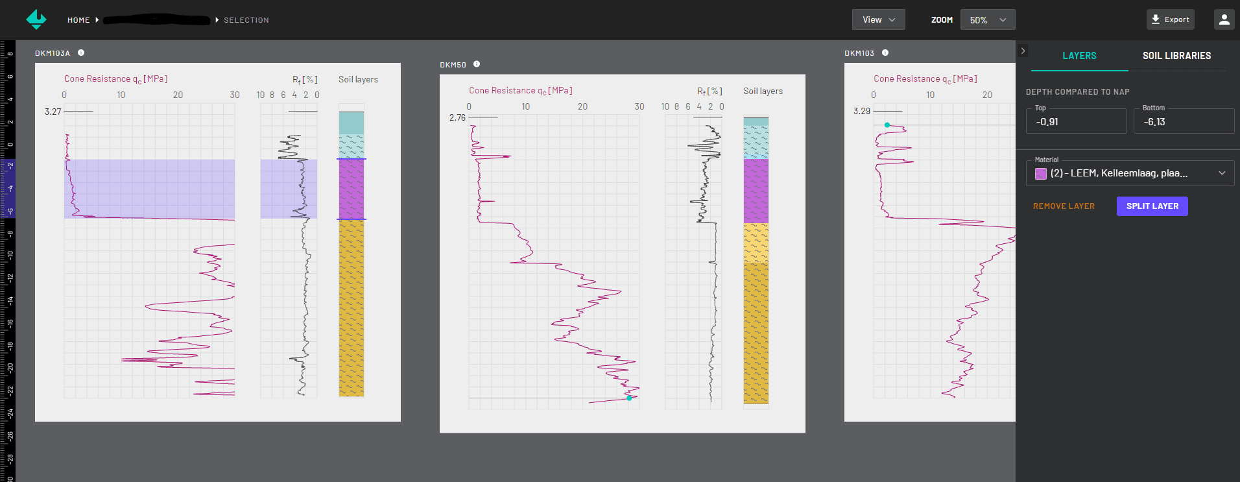Click the info icon next to DKM103A
1240x482 pixels.
[81, 53]
